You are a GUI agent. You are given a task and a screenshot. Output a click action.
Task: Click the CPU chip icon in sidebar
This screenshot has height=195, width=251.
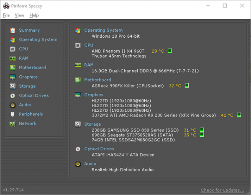tap(13, 49)
